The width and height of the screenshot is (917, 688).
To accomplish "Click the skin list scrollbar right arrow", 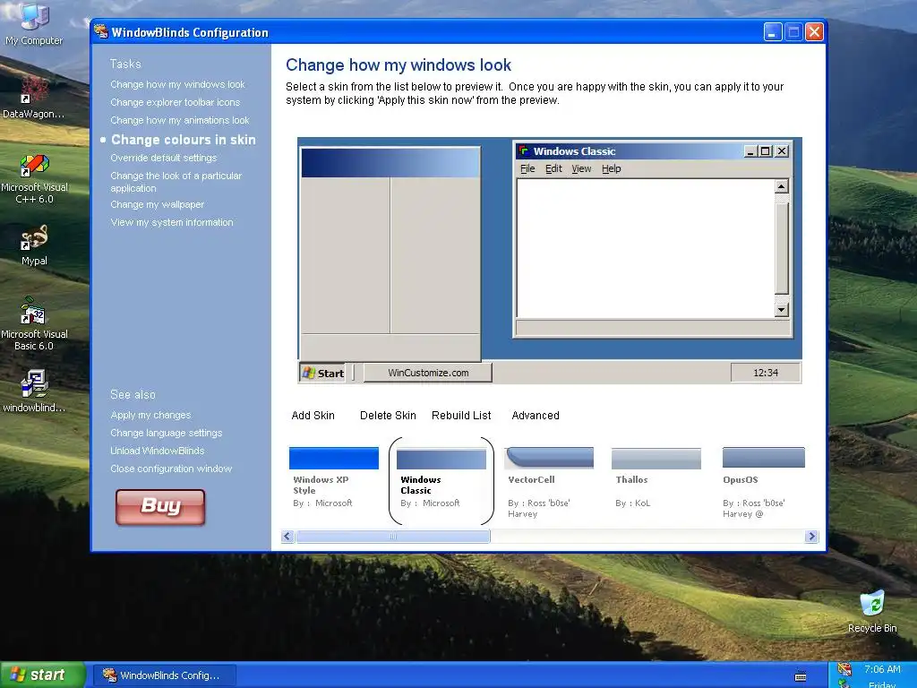I will [811, 536].
